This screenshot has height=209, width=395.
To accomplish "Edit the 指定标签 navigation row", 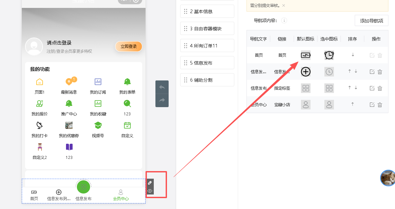I will 372,88.
